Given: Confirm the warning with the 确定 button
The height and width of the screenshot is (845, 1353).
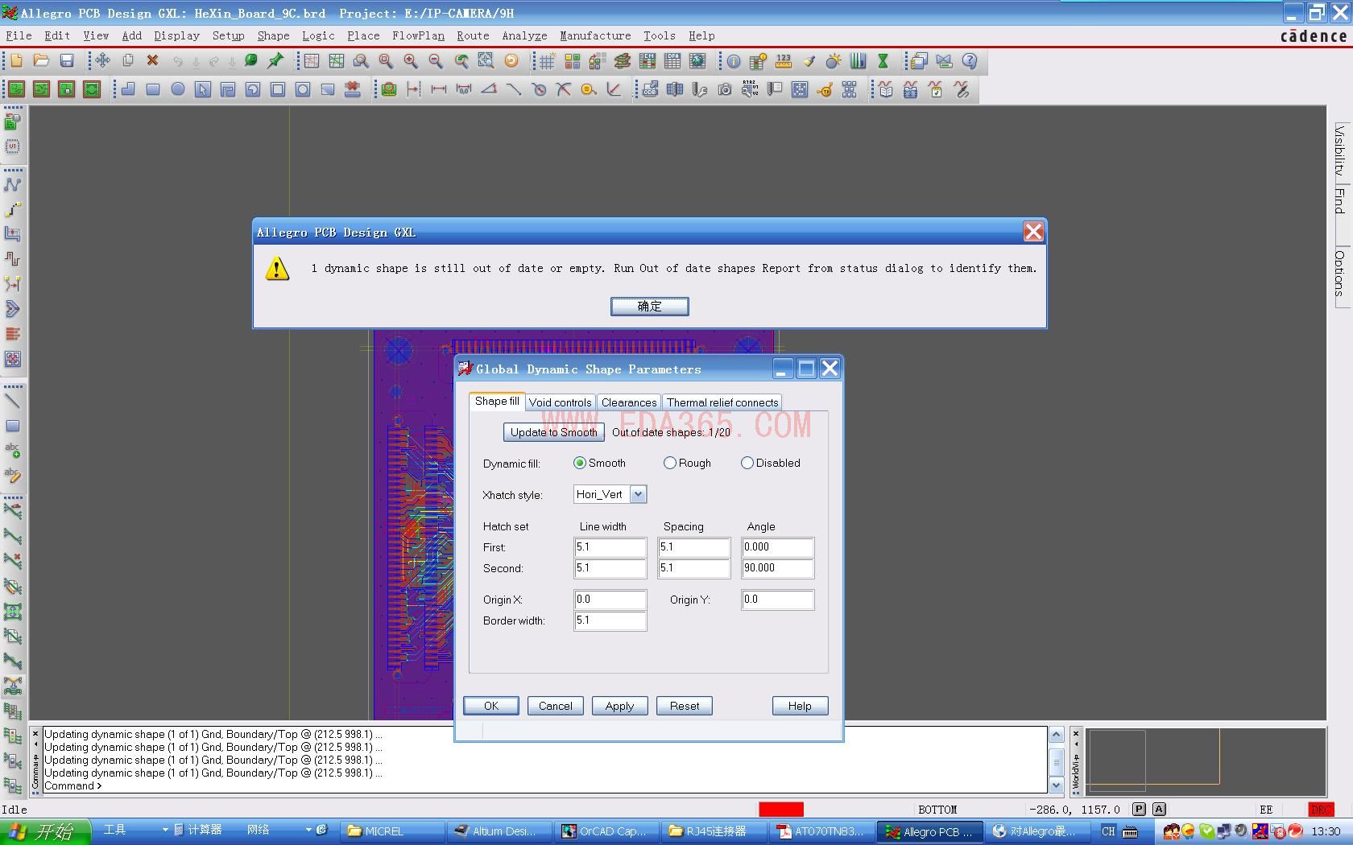Looking at the screenshot, I should coord(650,306).
